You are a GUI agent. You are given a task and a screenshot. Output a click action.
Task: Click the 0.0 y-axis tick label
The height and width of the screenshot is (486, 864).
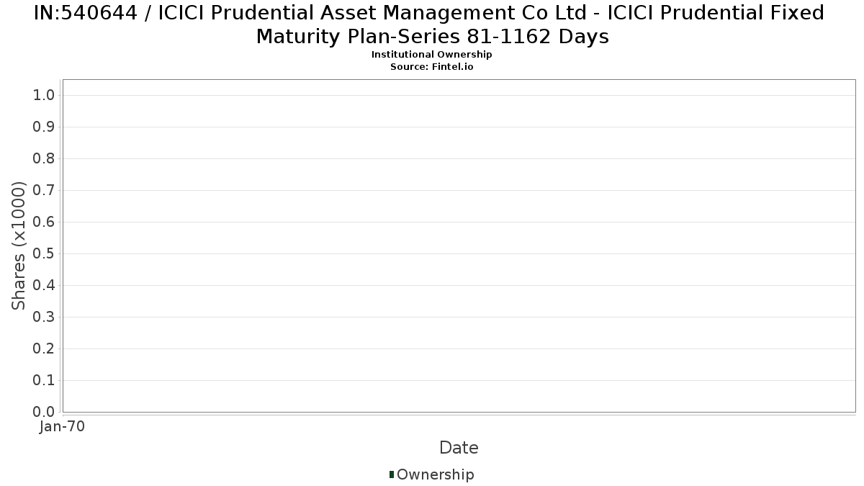tap(45, 413)
